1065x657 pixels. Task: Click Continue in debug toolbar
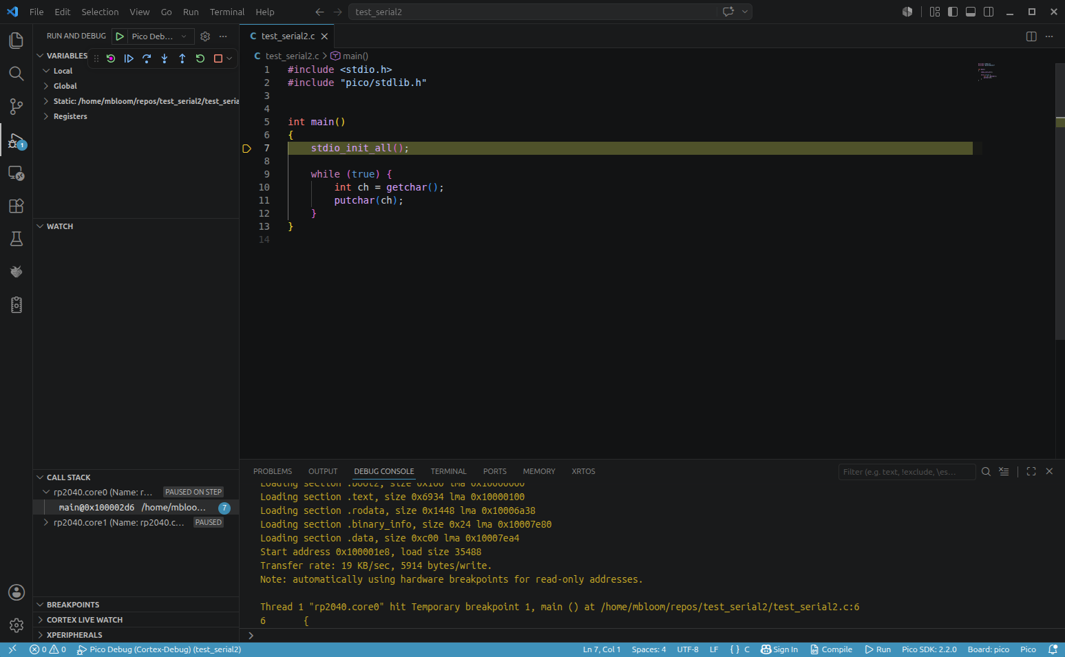tap(129, 58)
